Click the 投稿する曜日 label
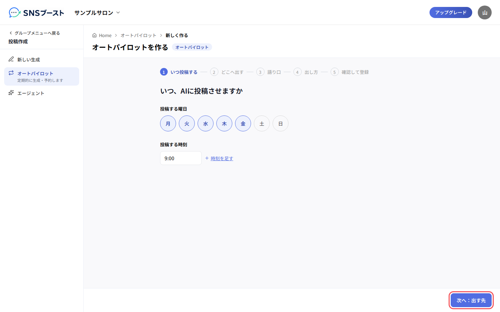500x312 pixels. [x=174, y=109]
